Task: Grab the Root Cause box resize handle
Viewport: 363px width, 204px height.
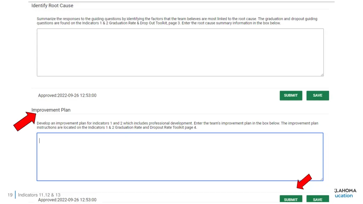Action: (x=322, y=75)
